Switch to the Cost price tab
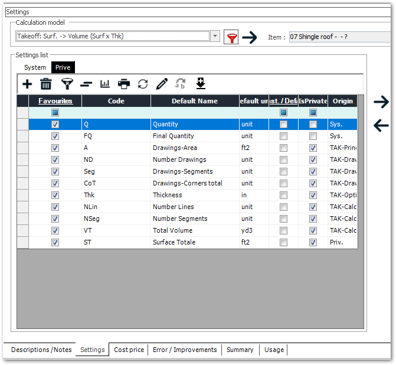Screen dimensions: 396x365 pos(129,350)
